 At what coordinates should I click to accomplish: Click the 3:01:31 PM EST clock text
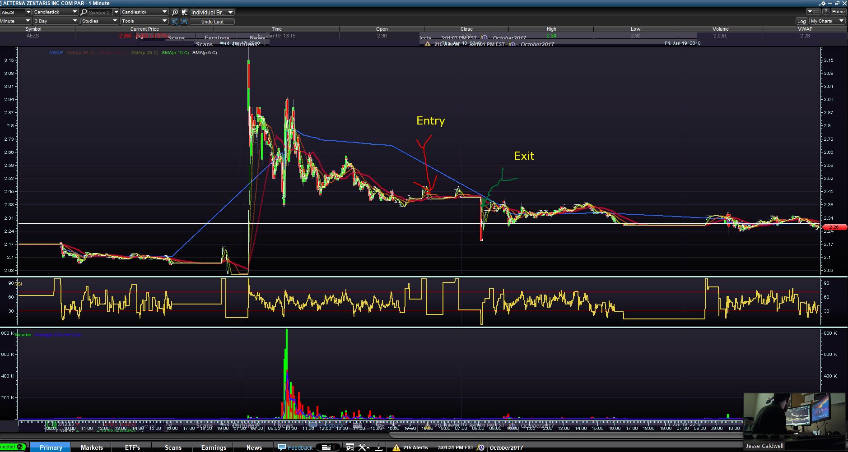[456, 447]
